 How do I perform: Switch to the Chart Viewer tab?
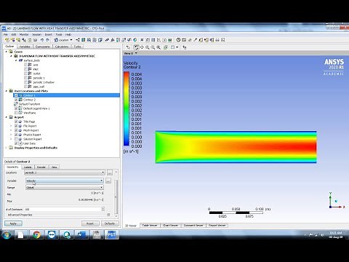(170, 226)
